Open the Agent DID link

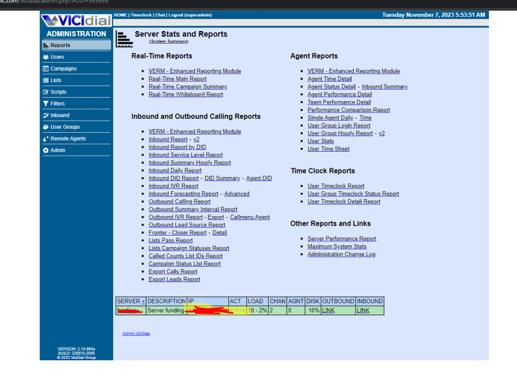click(x=259, y=179)
